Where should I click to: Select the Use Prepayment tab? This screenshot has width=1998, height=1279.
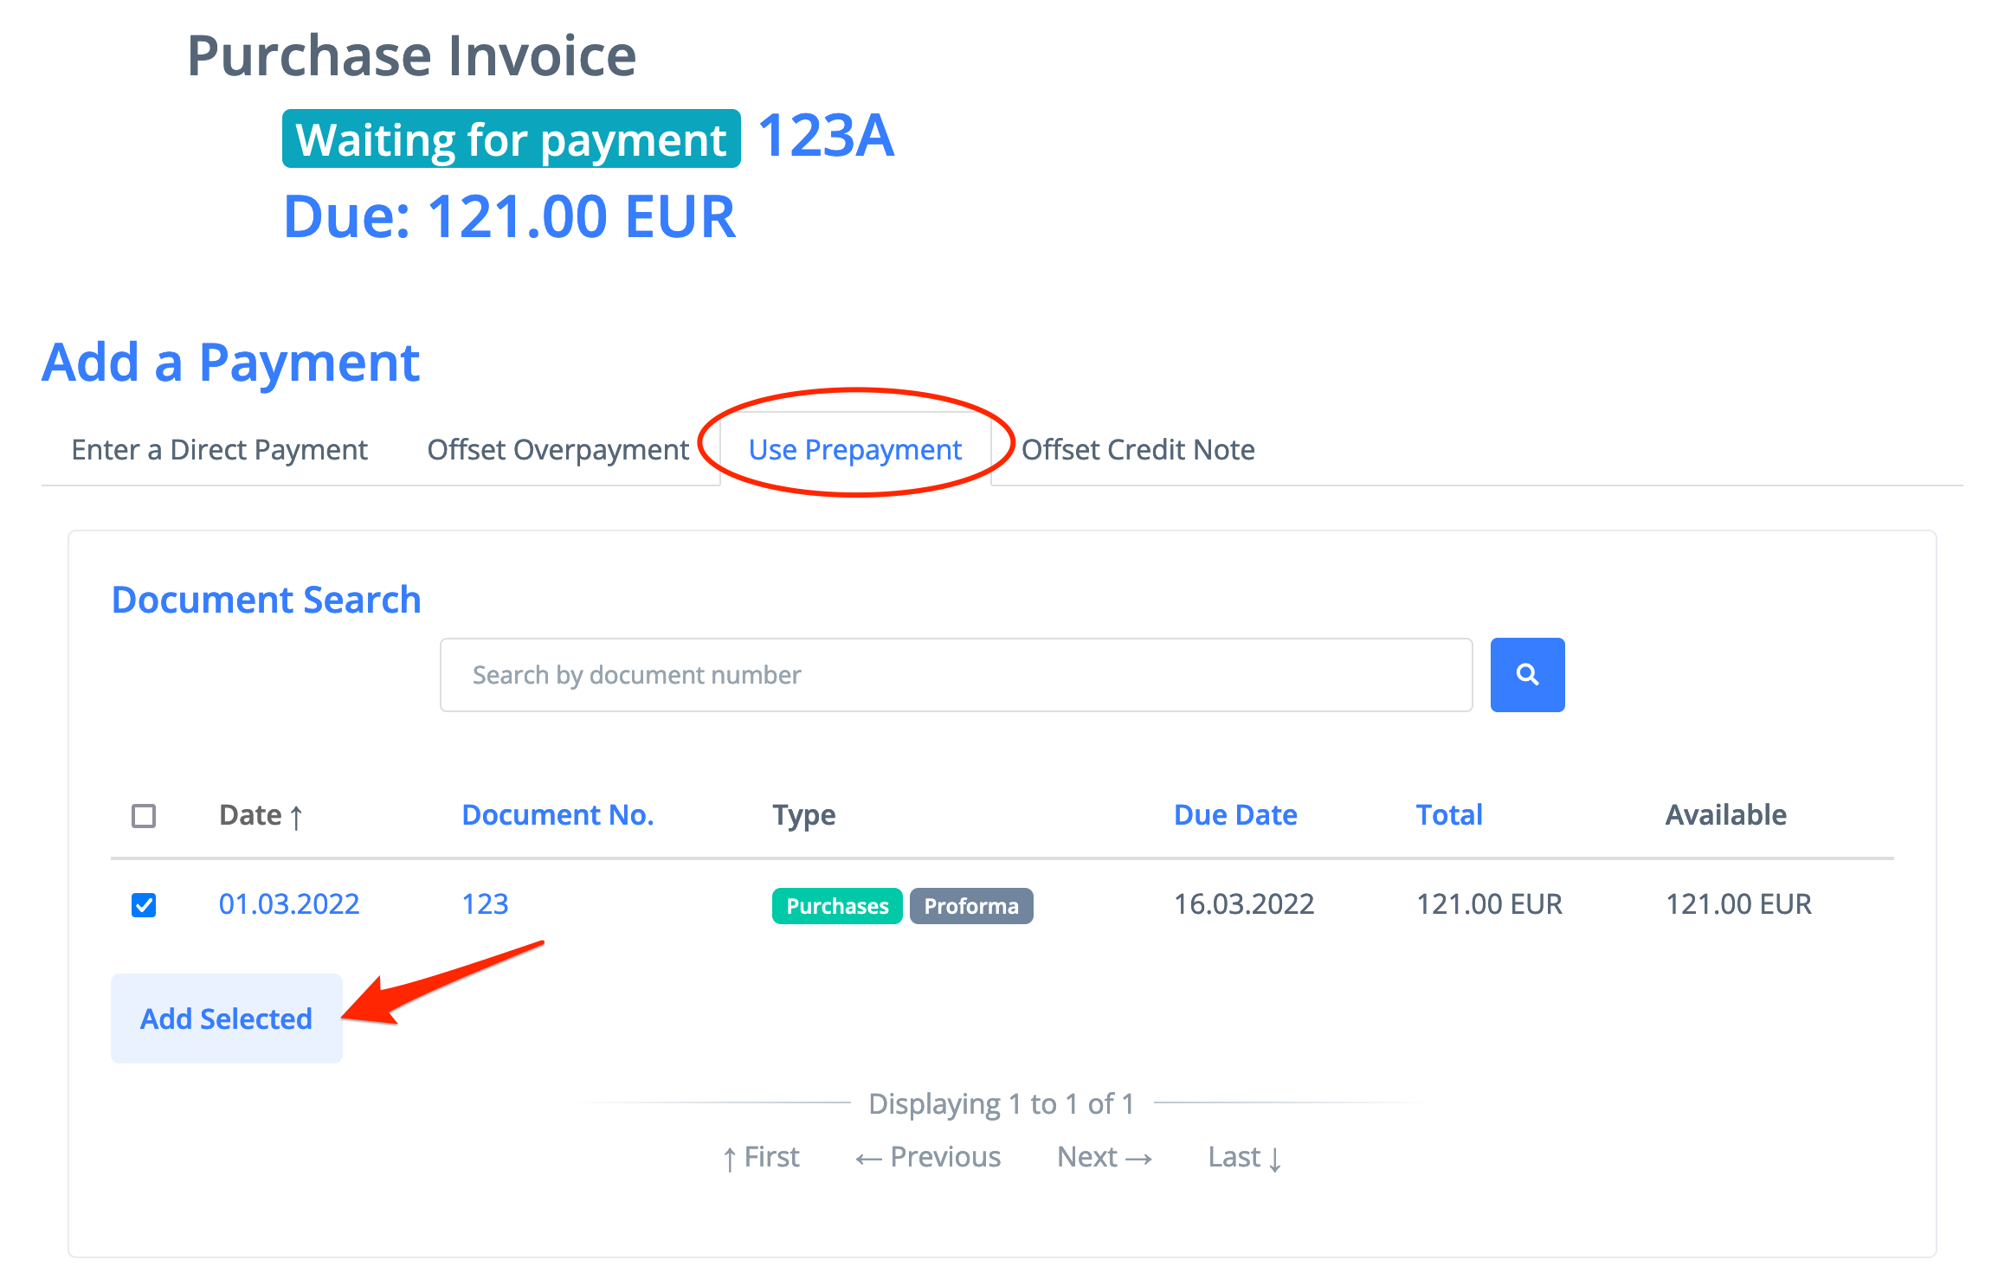tap(854, 450)
